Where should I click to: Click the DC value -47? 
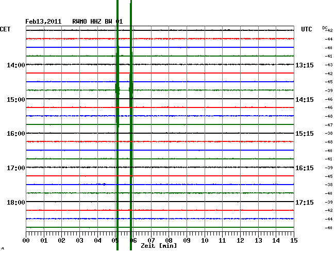(329, 125)
